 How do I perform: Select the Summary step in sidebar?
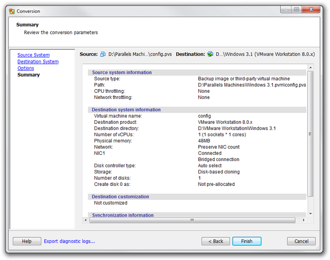(29, 75)
